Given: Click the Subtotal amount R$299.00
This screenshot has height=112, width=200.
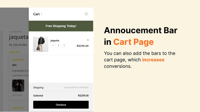Looking at the screenshot, I should click(83, 96).
